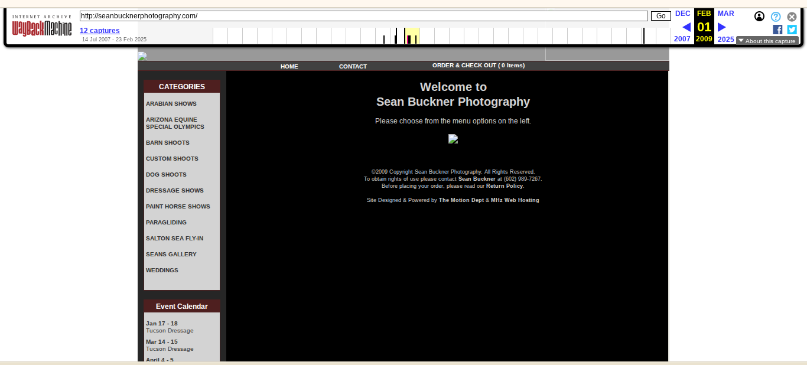Viewport: 807px width, 365px height.
Task: Open the Wayback help question icon
Action: click(x=776, y=17)
